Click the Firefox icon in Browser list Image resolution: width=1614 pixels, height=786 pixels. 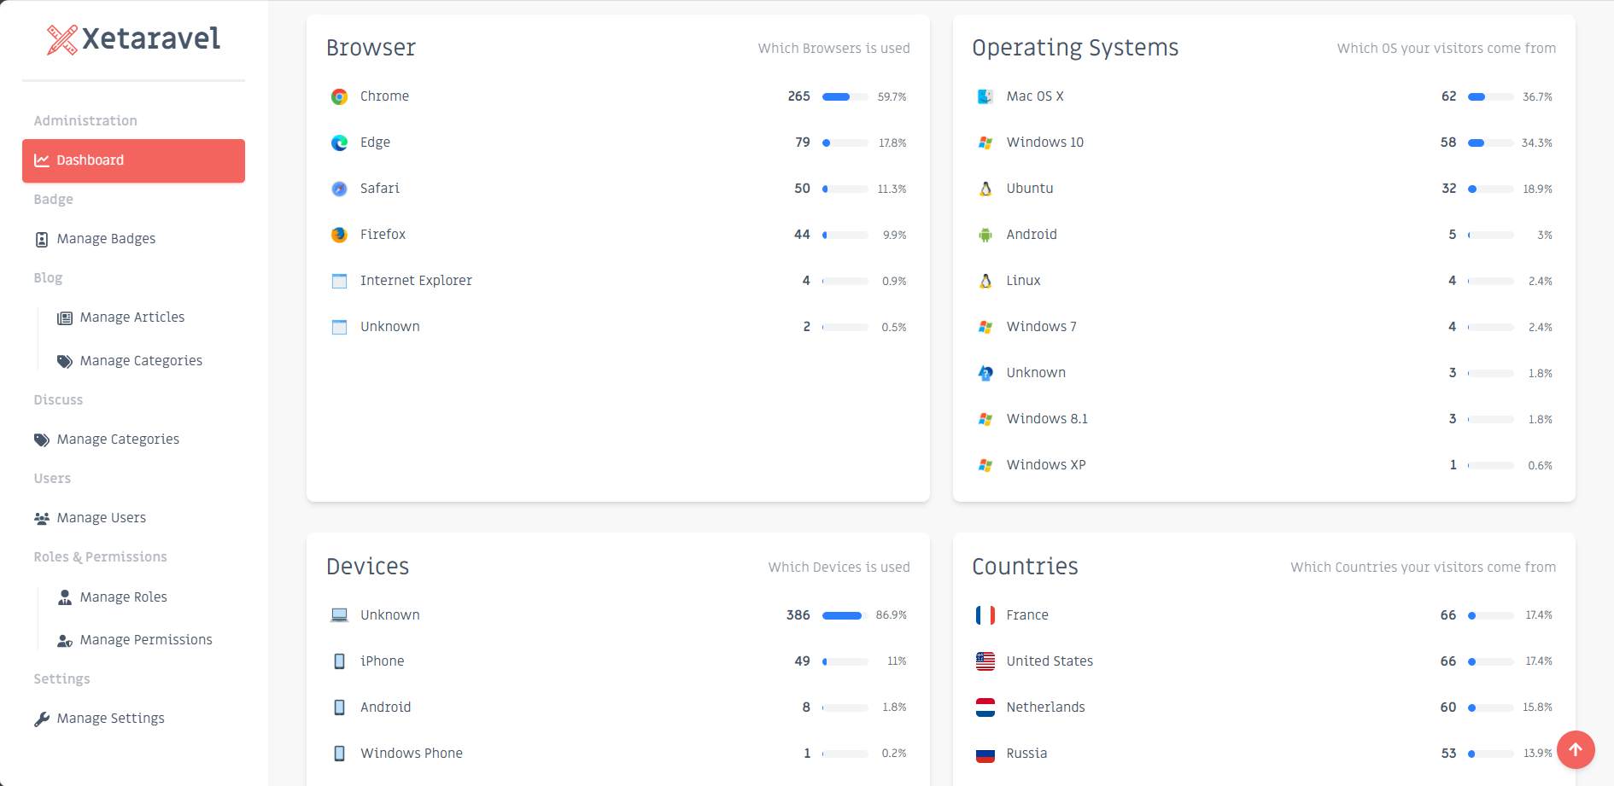339,234
